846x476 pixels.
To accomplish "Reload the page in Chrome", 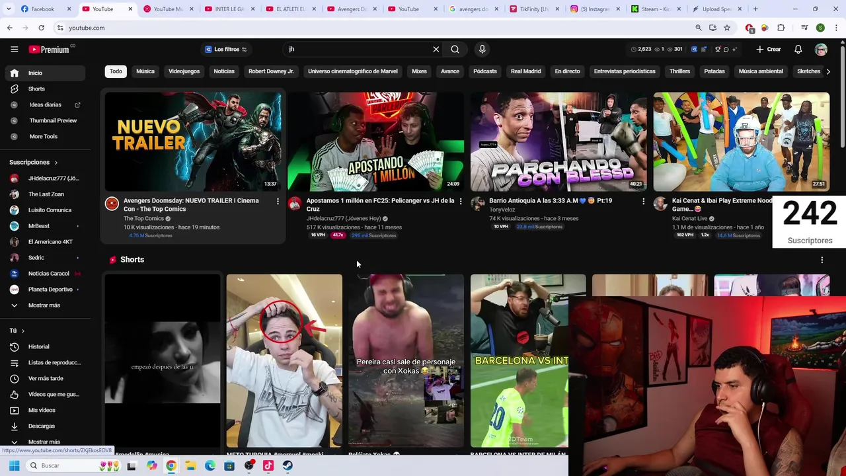I will click(x=41, y=28).
